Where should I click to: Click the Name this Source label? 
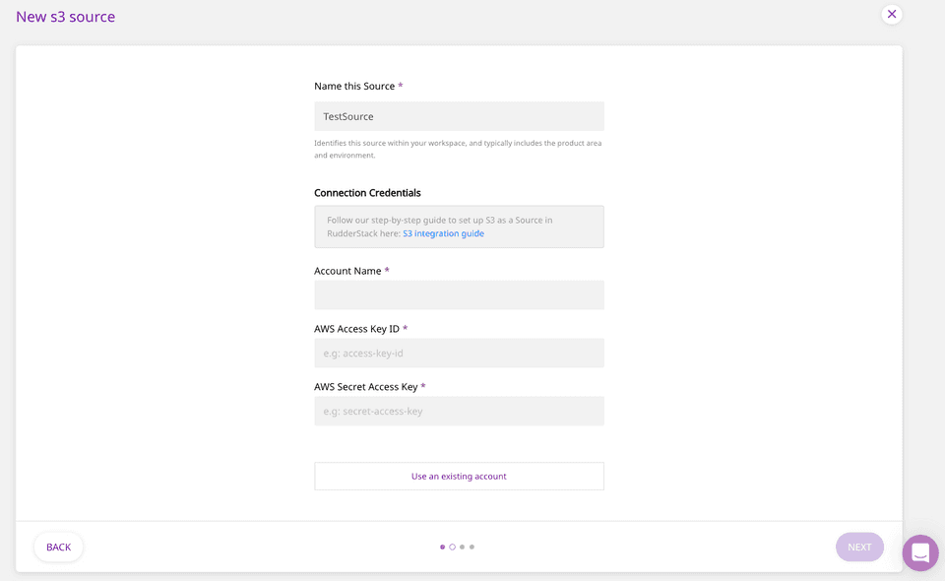[x=353, y=87]
